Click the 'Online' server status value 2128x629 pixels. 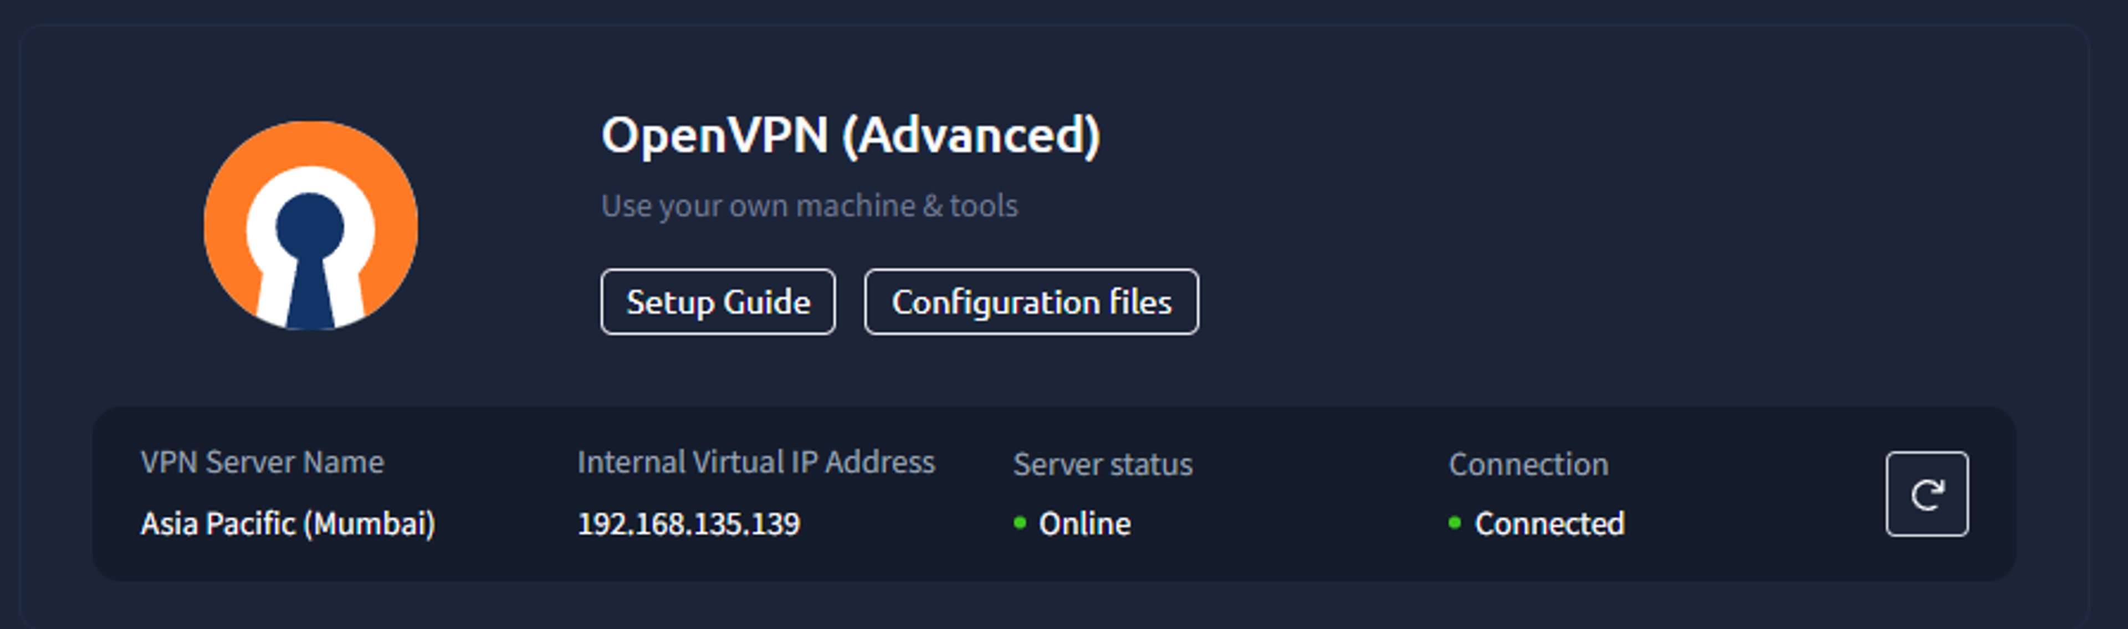point(1085,523)
